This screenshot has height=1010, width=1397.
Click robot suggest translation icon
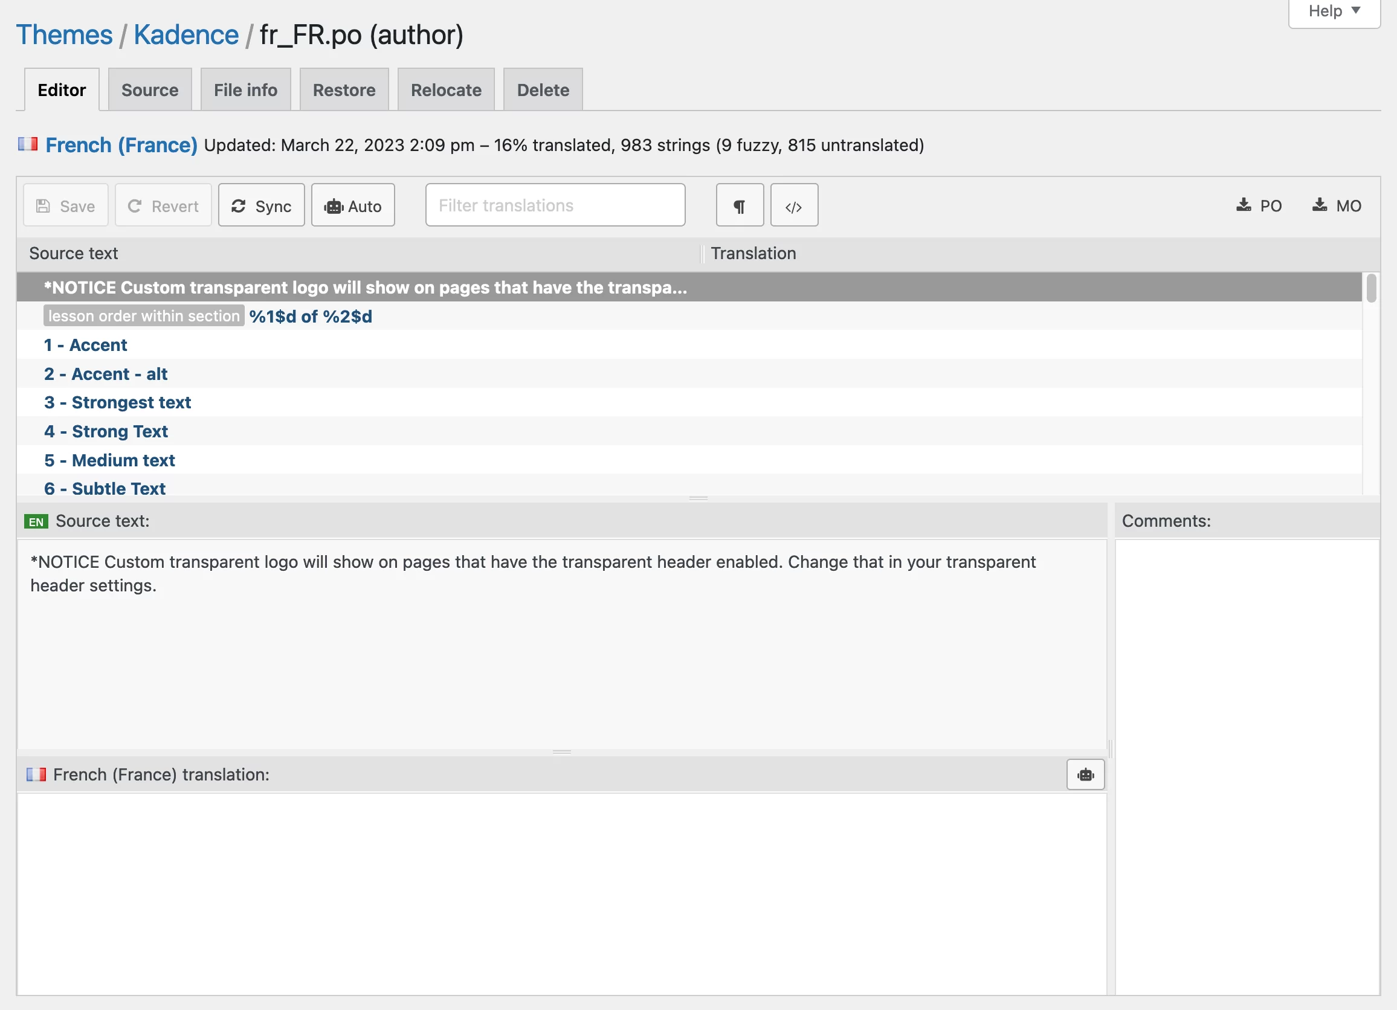pyautogui.click(x=1085, y=775)
